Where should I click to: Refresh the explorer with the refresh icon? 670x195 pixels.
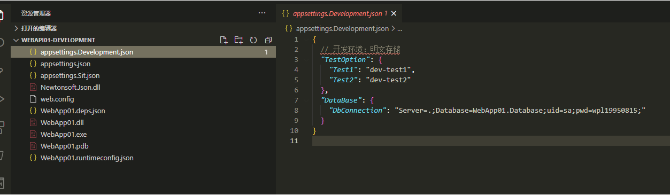pos(253,40)
